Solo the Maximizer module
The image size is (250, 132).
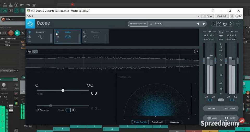click(x=85, y=37)
